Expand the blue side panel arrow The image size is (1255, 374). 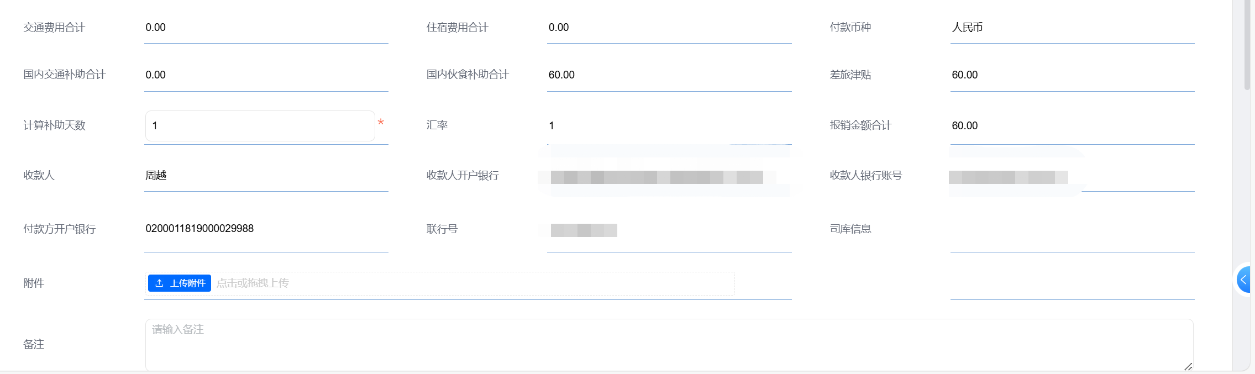pyautogui.click(x=1245, y=280)
